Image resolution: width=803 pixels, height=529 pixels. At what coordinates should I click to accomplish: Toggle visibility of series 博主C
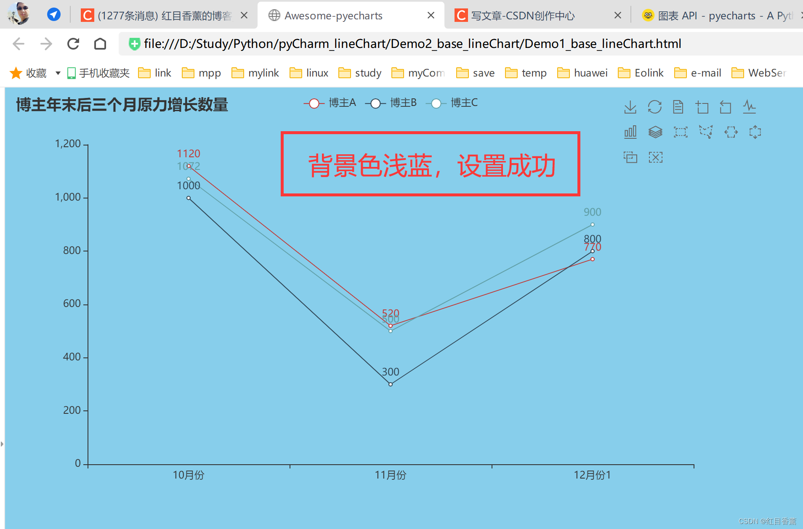tap(452, 103)
